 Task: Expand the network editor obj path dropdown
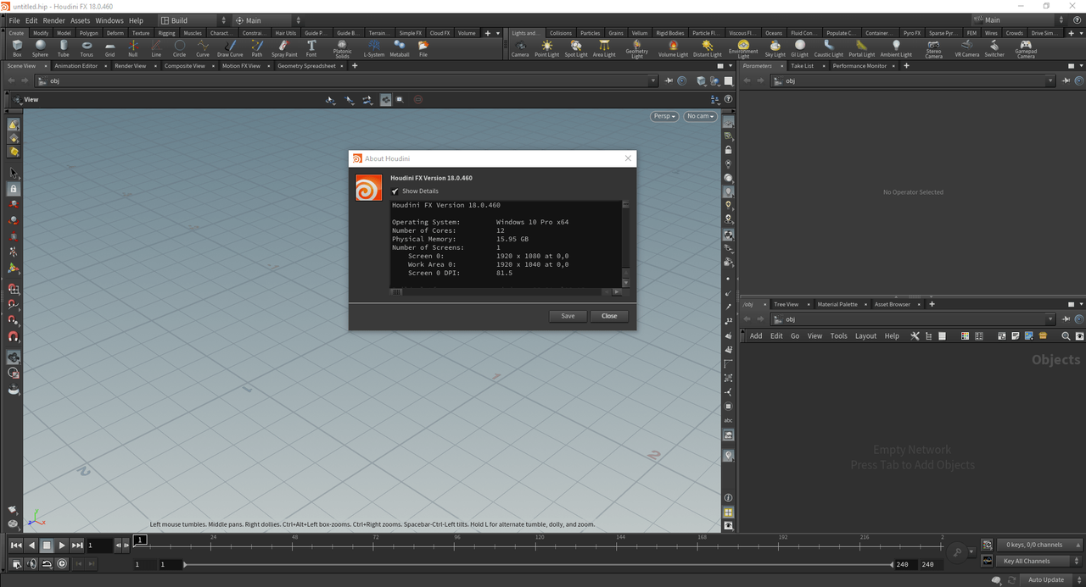[x=1052, y=319]
